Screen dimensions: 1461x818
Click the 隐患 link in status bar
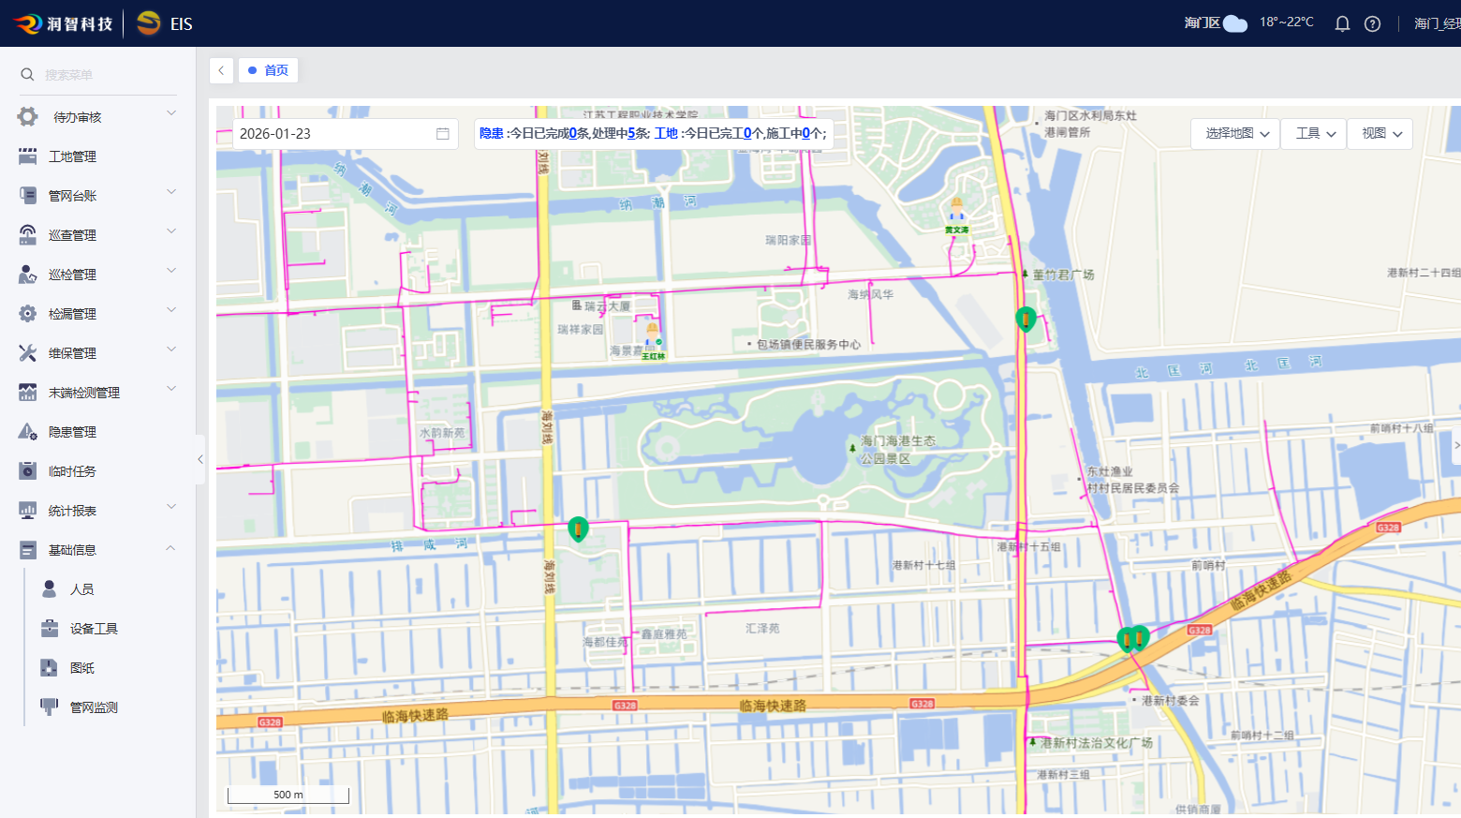(x=491, y=133)
